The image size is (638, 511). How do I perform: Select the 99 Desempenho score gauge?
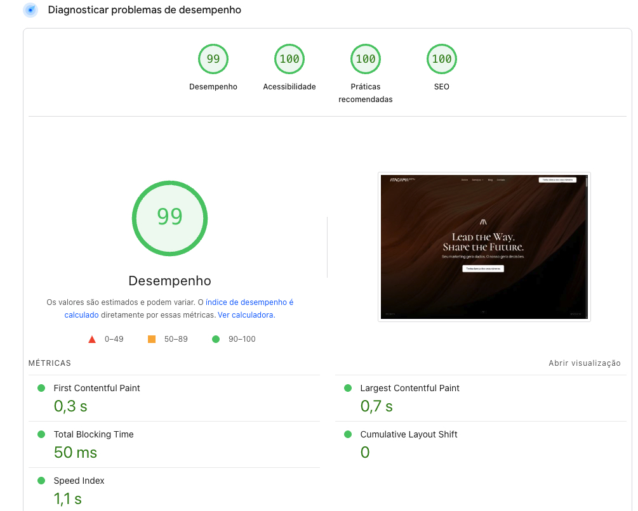pos(213,58)
